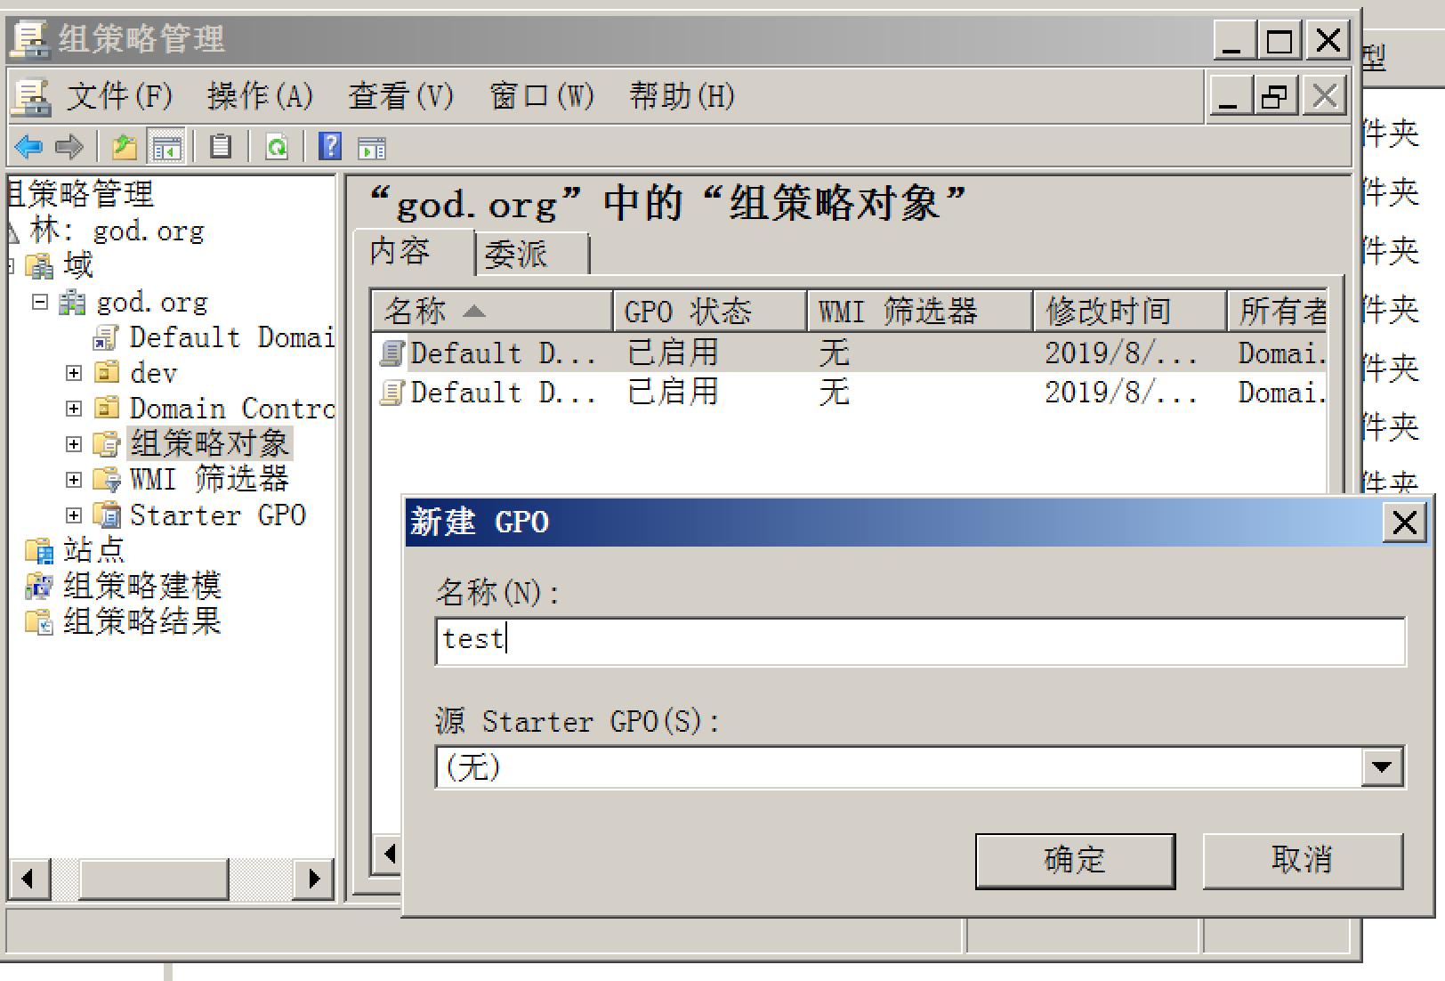Click the dev OU folder icon
1445x981 pixels.
click(106, 372)
